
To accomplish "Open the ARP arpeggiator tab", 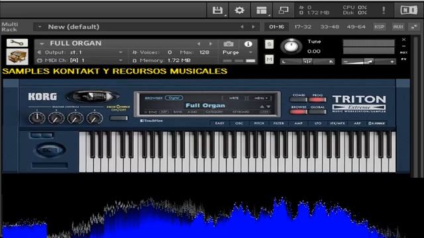I will point(357,124).
